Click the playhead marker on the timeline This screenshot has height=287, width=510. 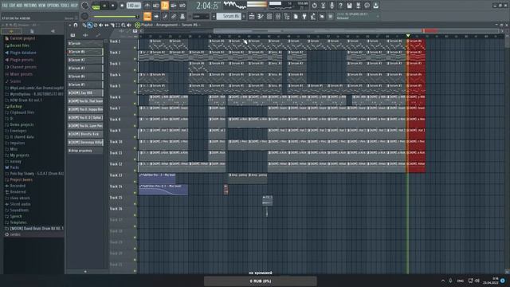click(408, 36)
